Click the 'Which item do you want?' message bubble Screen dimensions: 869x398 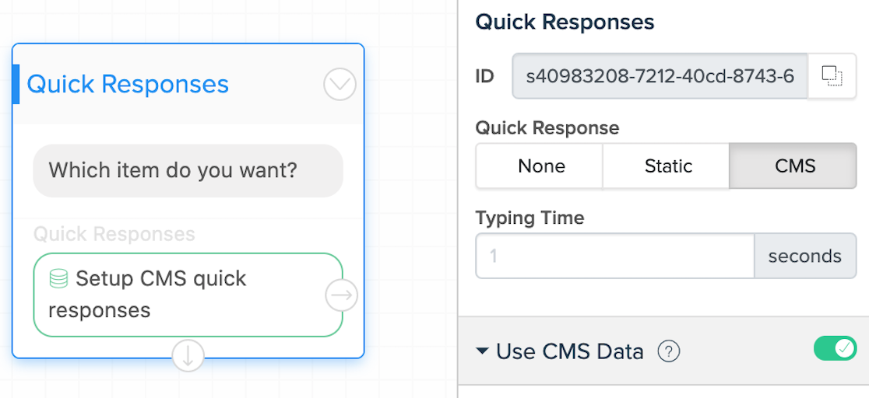188,170
